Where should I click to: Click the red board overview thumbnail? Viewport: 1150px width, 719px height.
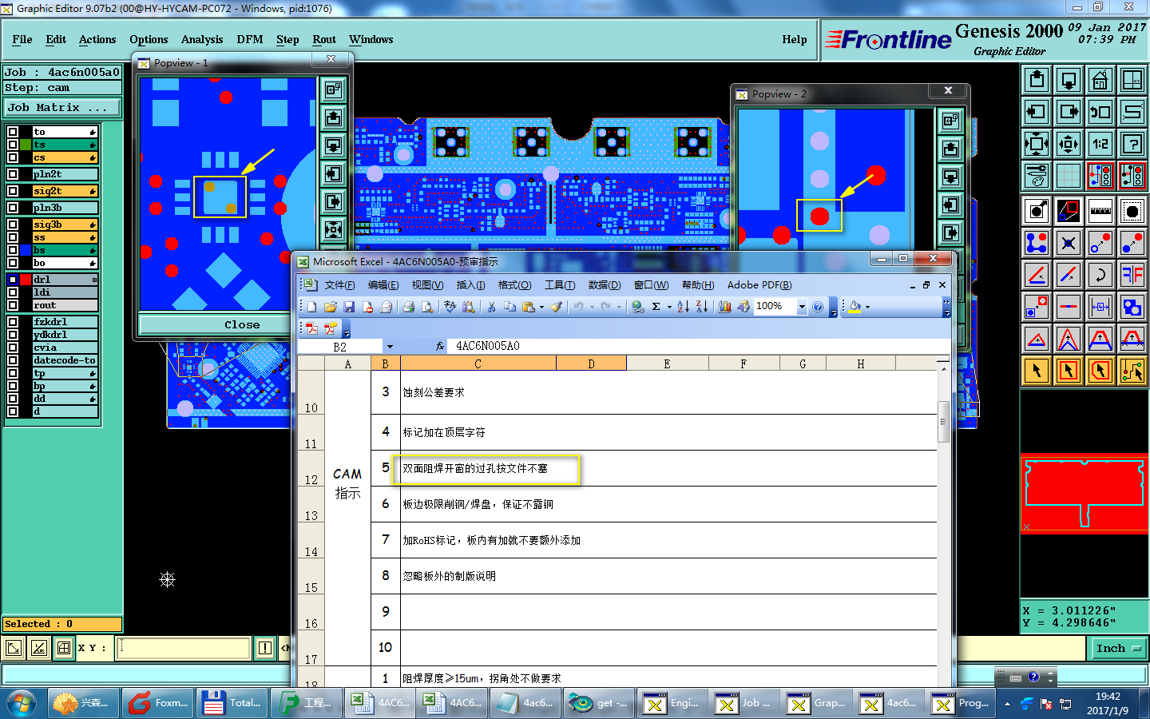click(x=1085, y=494)
